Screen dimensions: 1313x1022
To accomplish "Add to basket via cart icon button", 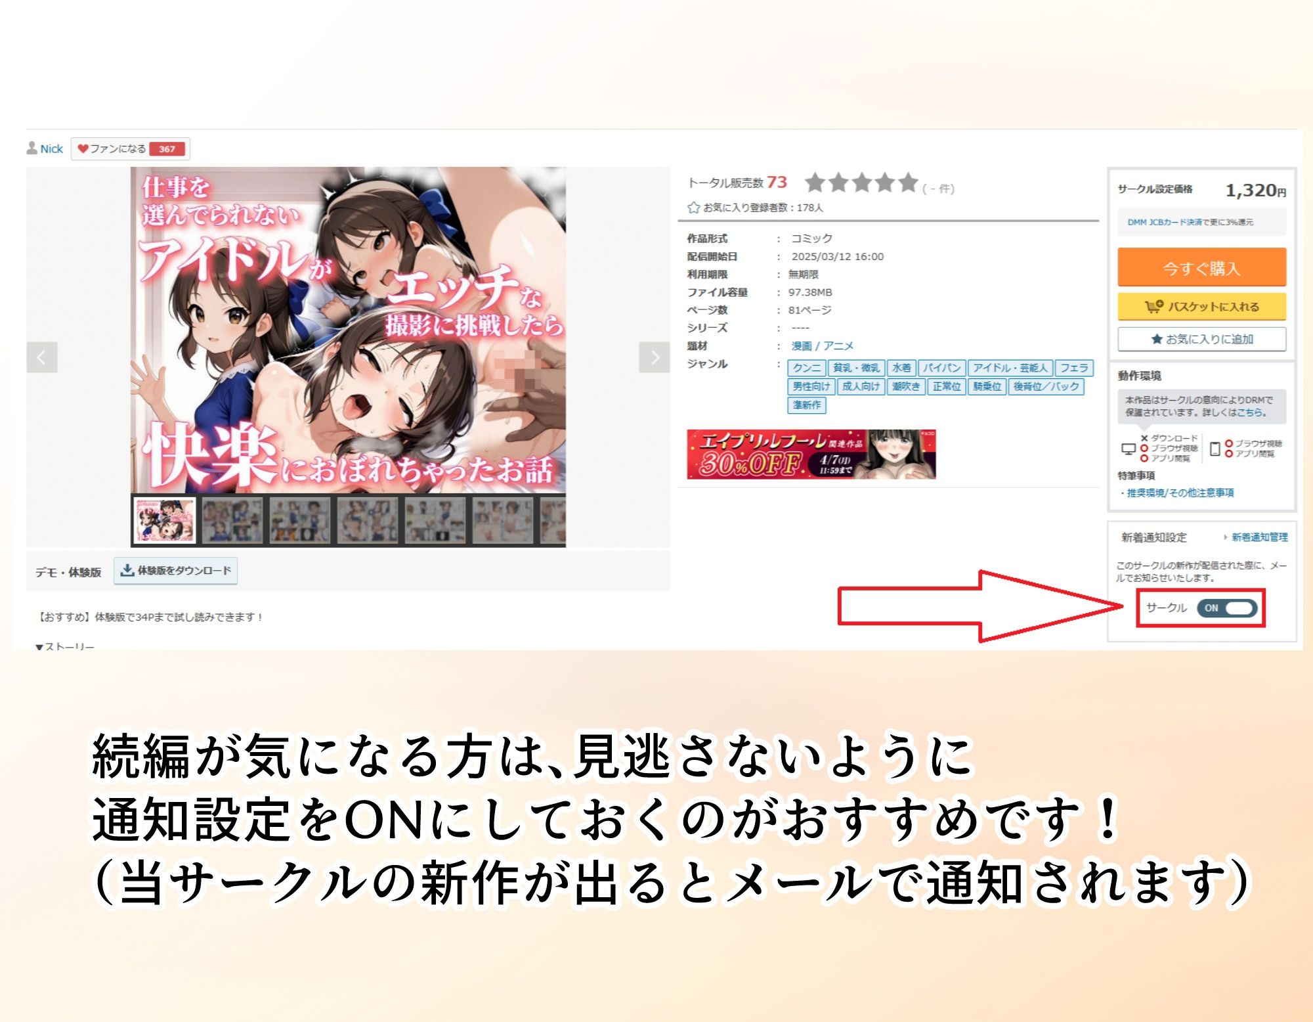I will (1153, 307).
